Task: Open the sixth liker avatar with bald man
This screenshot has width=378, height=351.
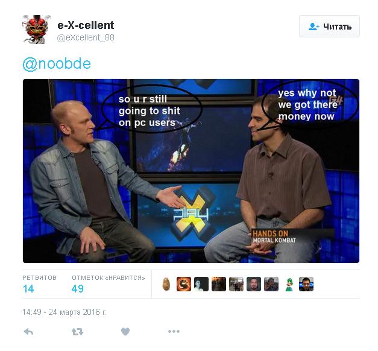Action: click(x=254, y=284)
